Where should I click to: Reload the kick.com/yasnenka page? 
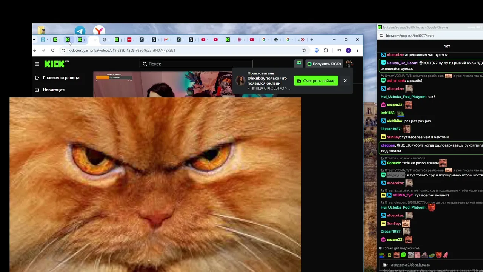pyautogui.click(x=53, y=50)
